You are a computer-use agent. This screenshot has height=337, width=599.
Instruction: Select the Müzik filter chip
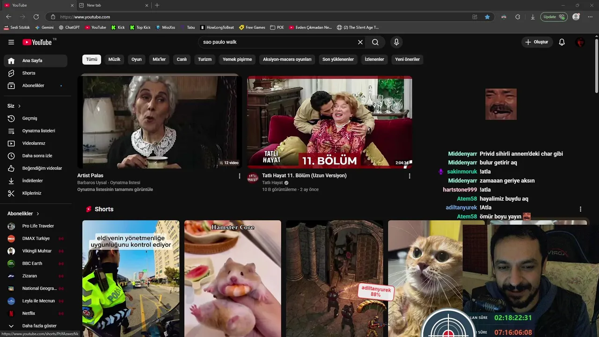(x=114, y=59)
